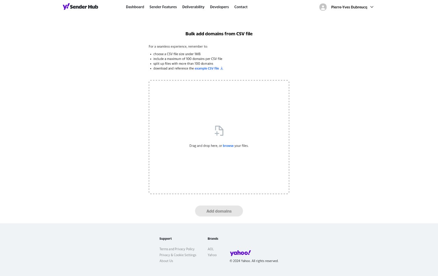Download the example CSV file
This screenshot has height=276, width=438.
(x=207, y=68)
